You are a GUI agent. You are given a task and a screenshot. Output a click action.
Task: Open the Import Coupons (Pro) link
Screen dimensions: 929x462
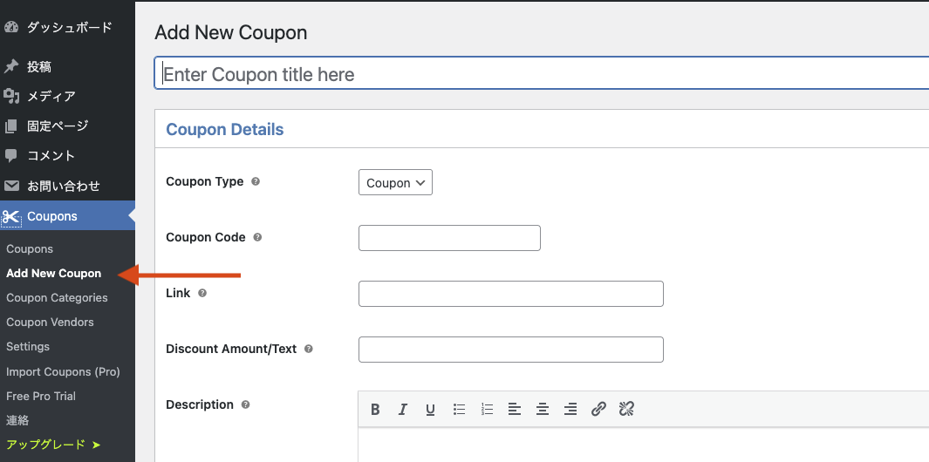[x=63, y=372]
